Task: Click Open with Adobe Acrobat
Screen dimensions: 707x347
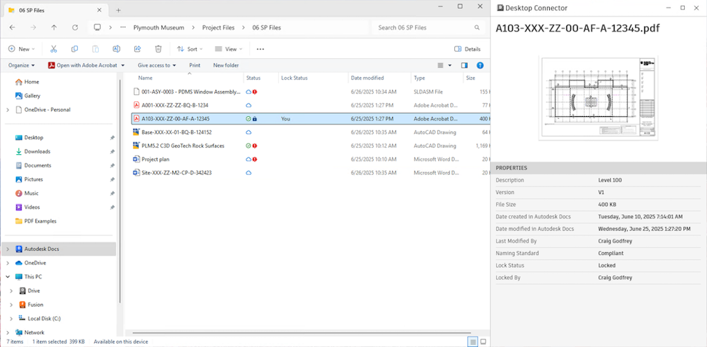Action: (x=83, y=65)
